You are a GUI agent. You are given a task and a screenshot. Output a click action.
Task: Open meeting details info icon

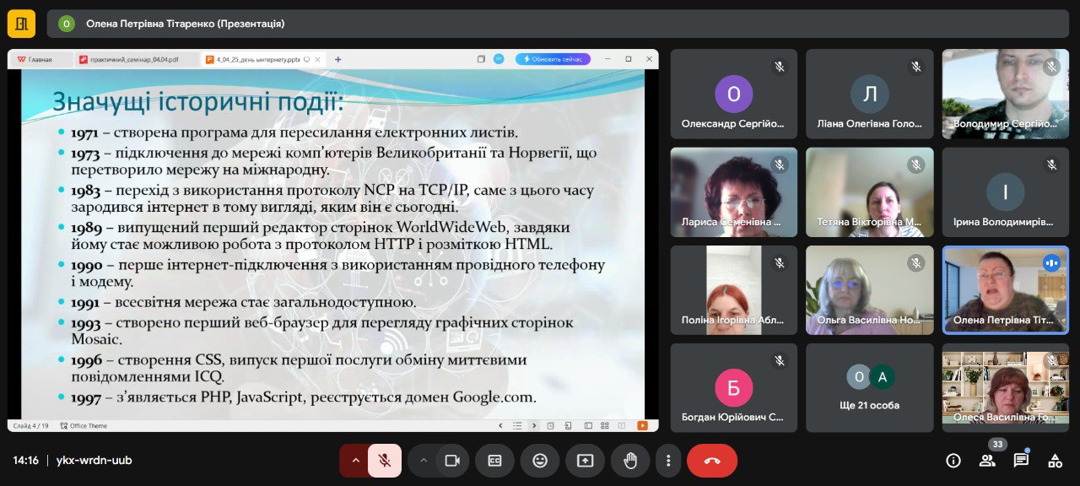953,461
